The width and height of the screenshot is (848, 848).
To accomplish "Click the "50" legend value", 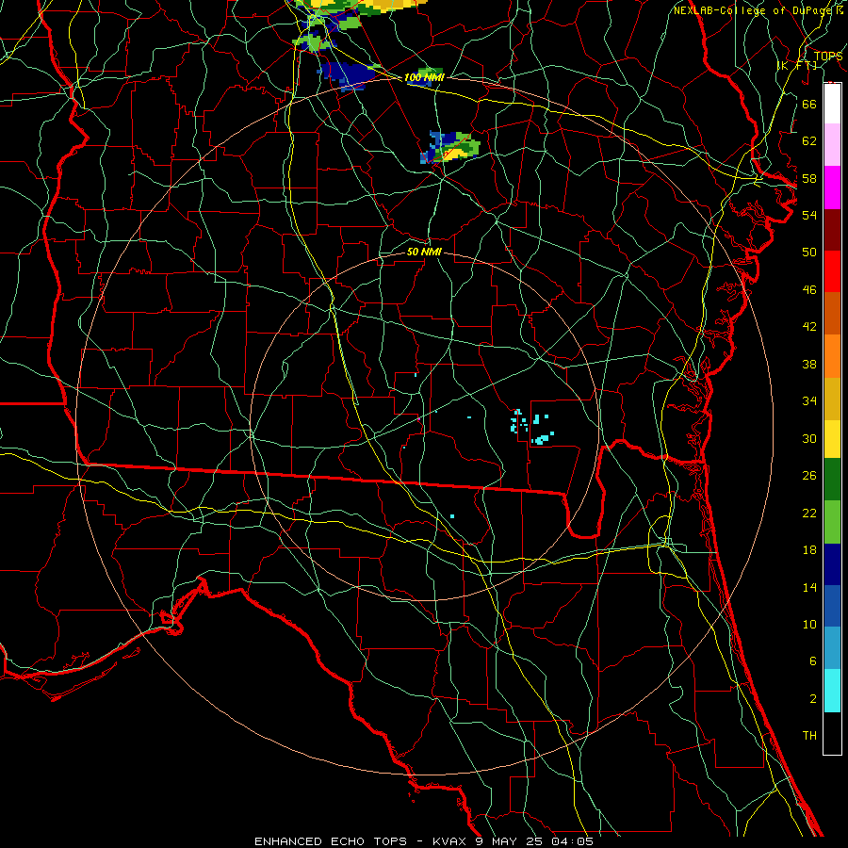I will (809, 253).
